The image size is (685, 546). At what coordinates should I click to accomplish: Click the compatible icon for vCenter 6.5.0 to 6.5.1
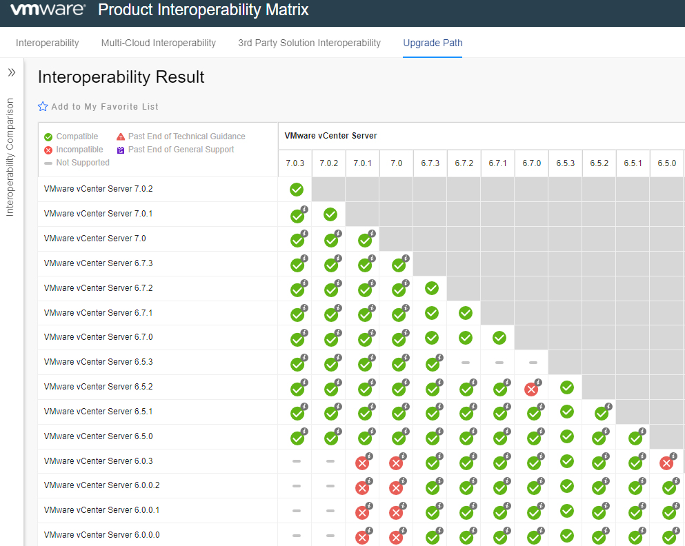(x=635, y=438)
